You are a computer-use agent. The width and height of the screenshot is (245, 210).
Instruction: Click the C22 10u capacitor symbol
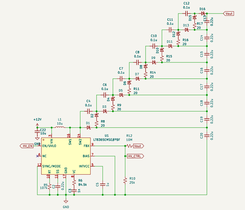38,131
